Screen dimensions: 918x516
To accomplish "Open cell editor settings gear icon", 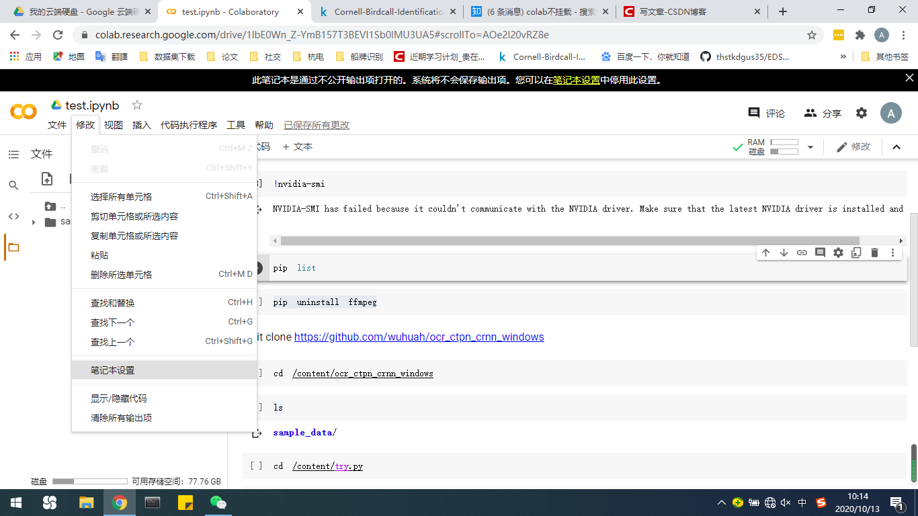I will pyautogui.click(x=838, y=253).
